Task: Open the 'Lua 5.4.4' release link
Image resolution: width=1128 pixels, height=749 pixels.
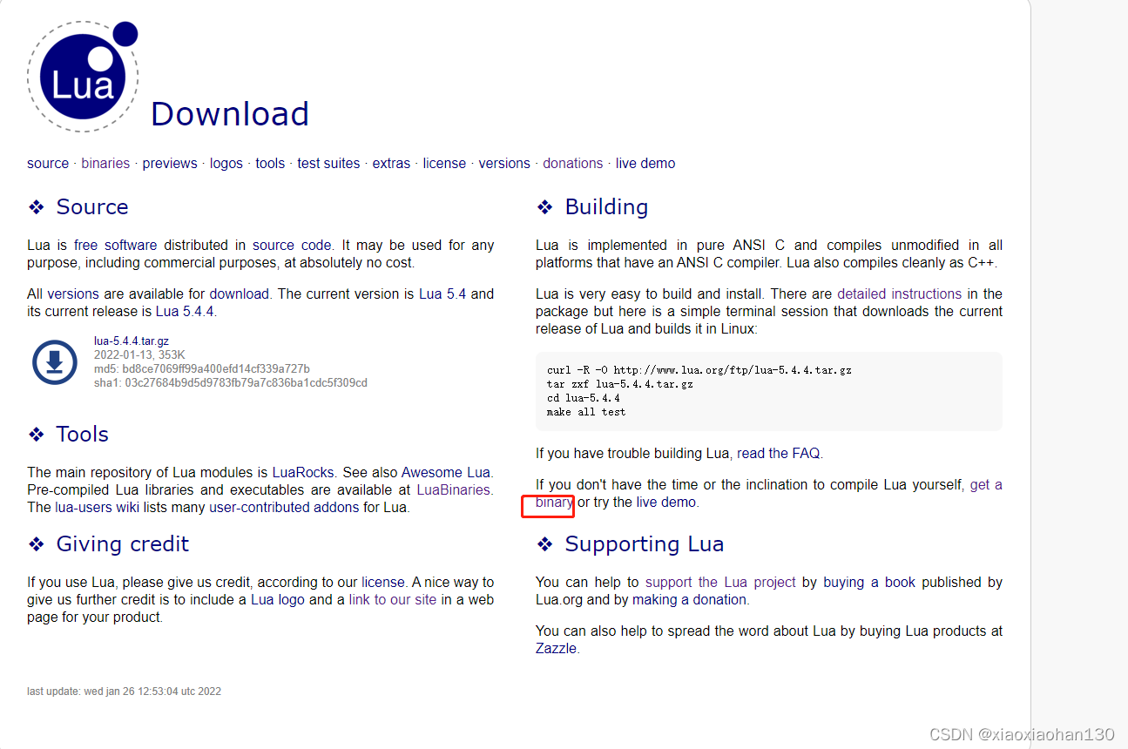Action: pyautogui.click(x=185, y=311)
